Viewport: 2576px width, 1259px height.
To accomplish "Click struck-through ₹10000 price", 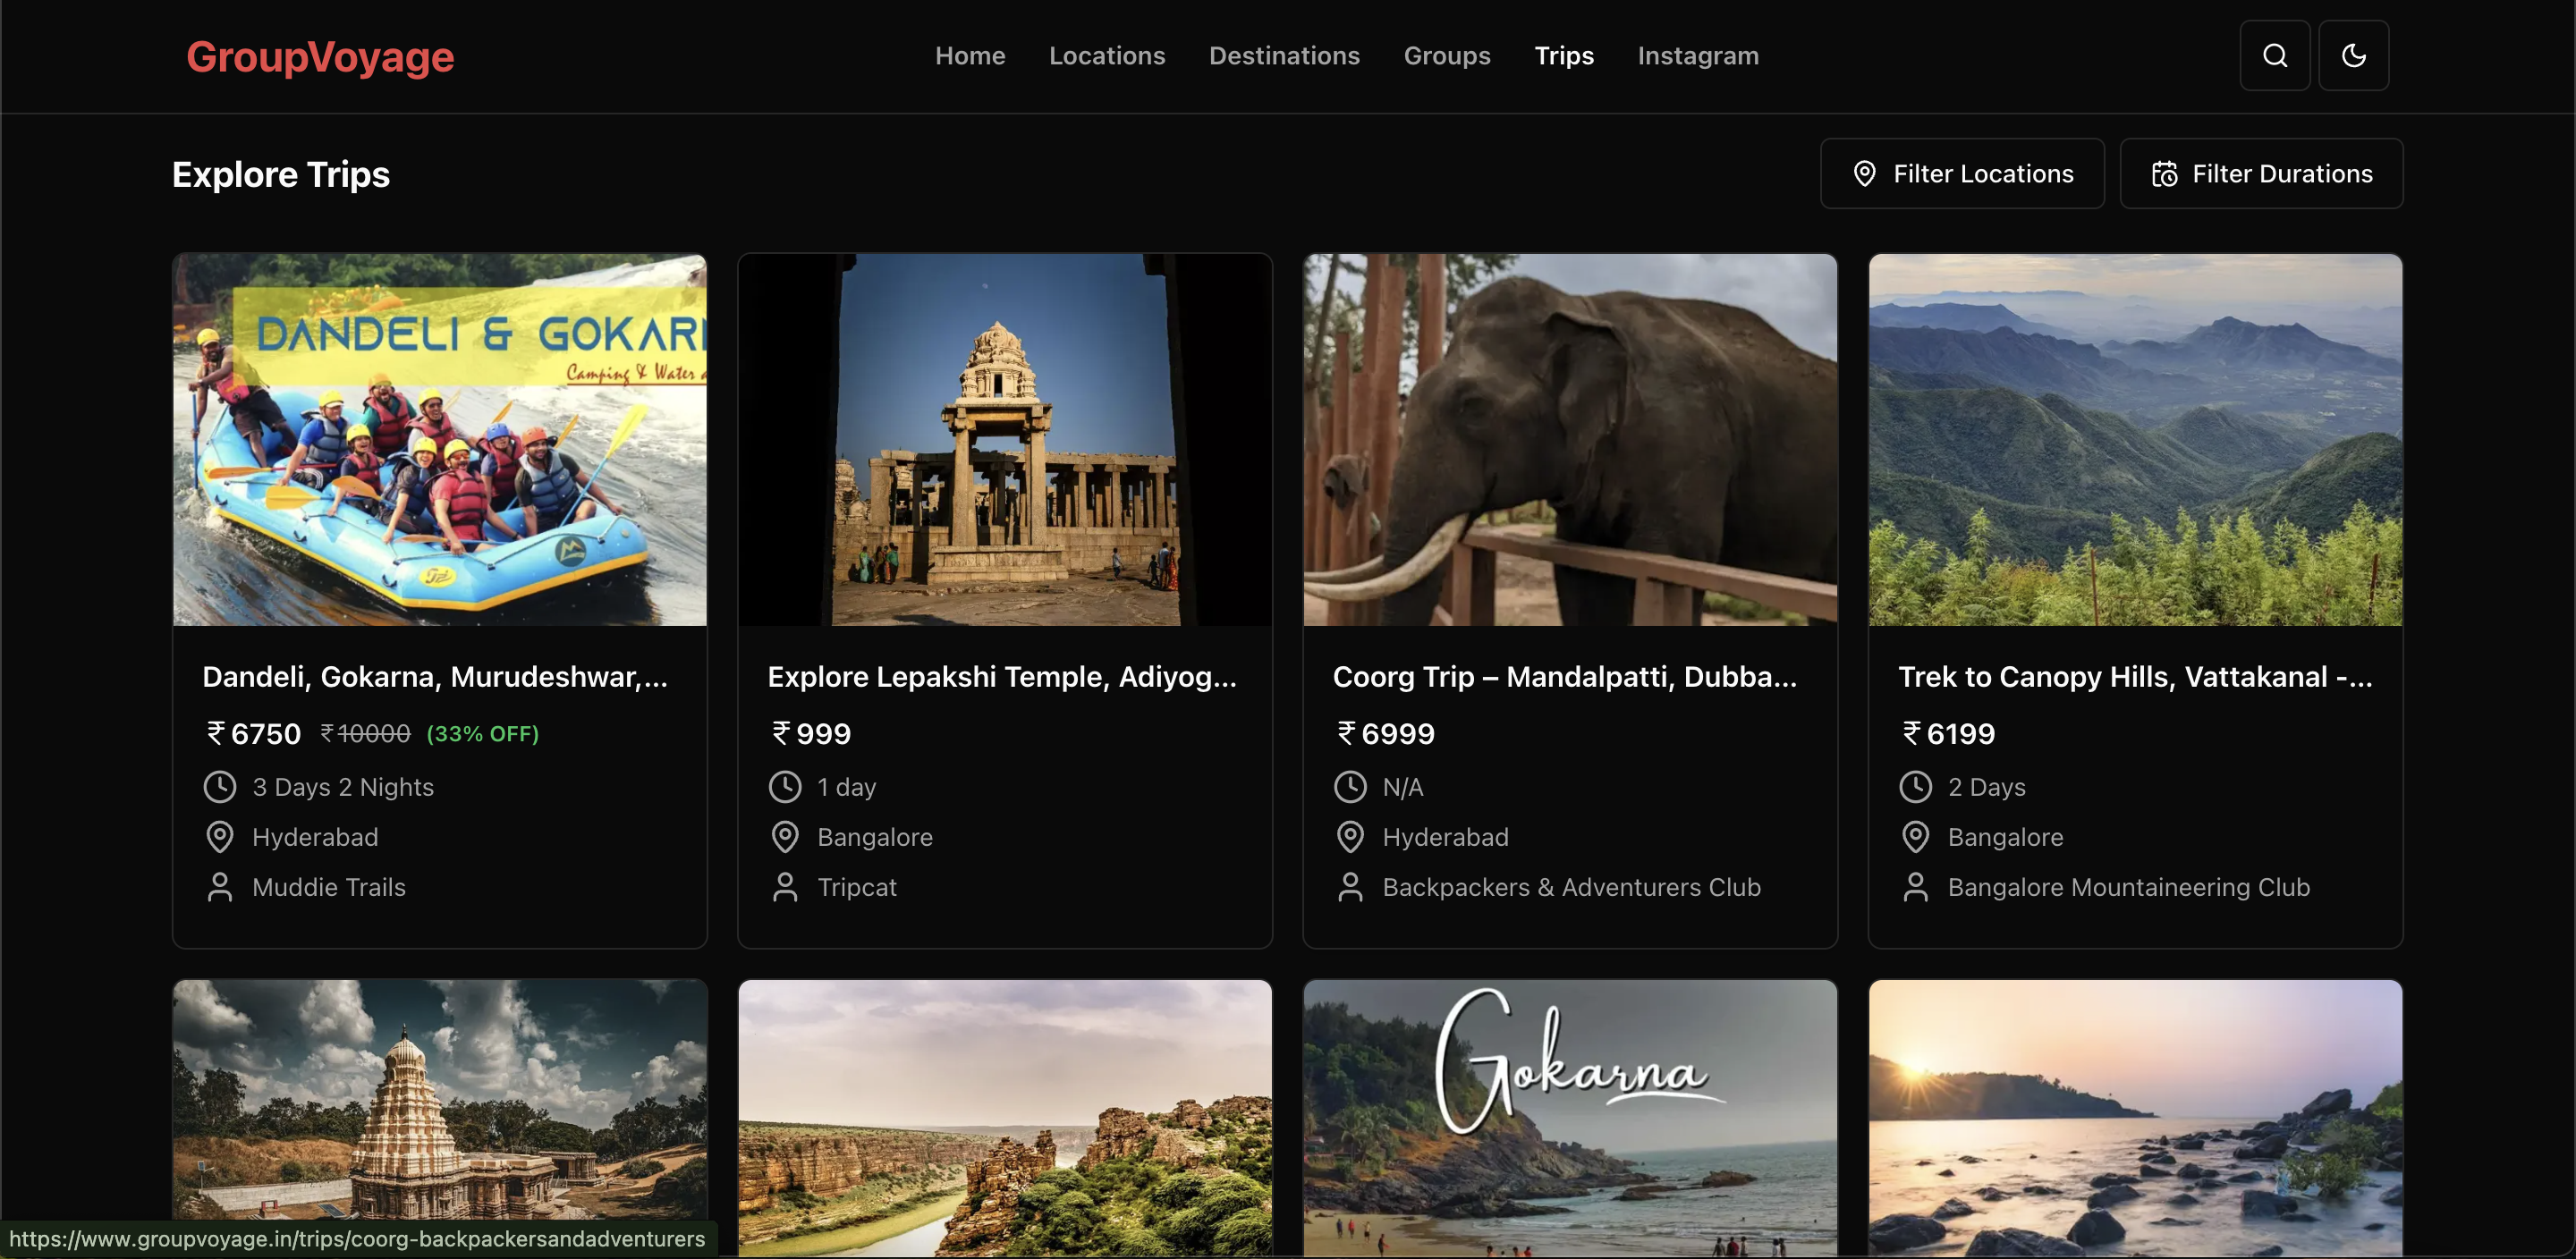I will [x=365, y=734].
